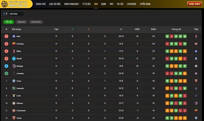
Task: Open the 2025-2026 season dropdown
Action: click(x=16, y=14)
